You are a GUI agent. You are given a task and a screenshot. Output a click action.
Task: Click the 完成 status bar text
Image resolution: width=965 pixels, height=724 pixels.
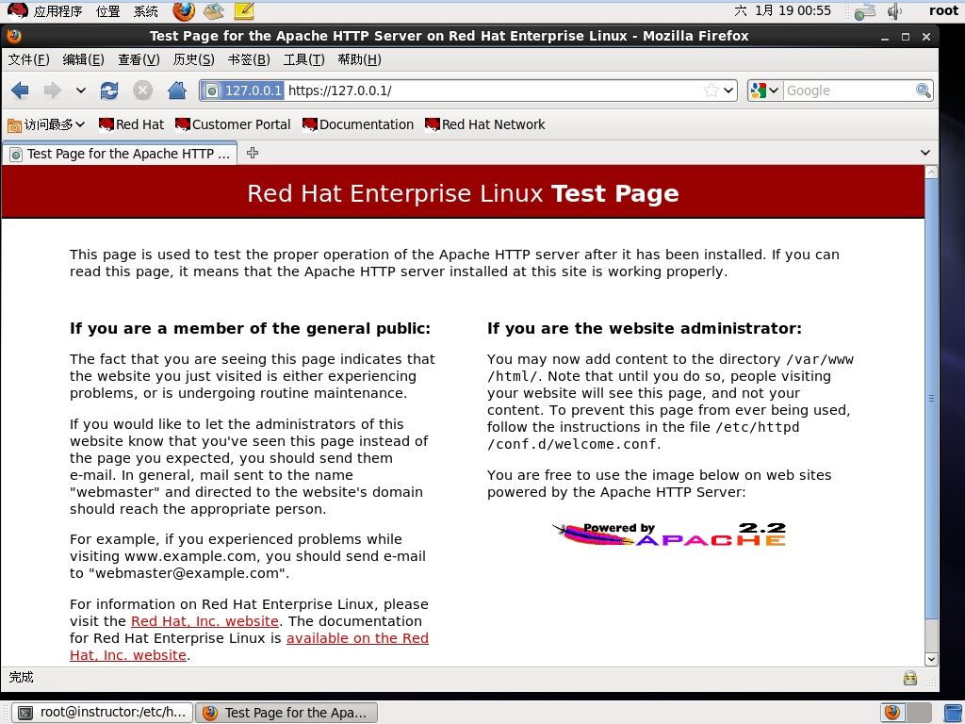click(21, 677)
